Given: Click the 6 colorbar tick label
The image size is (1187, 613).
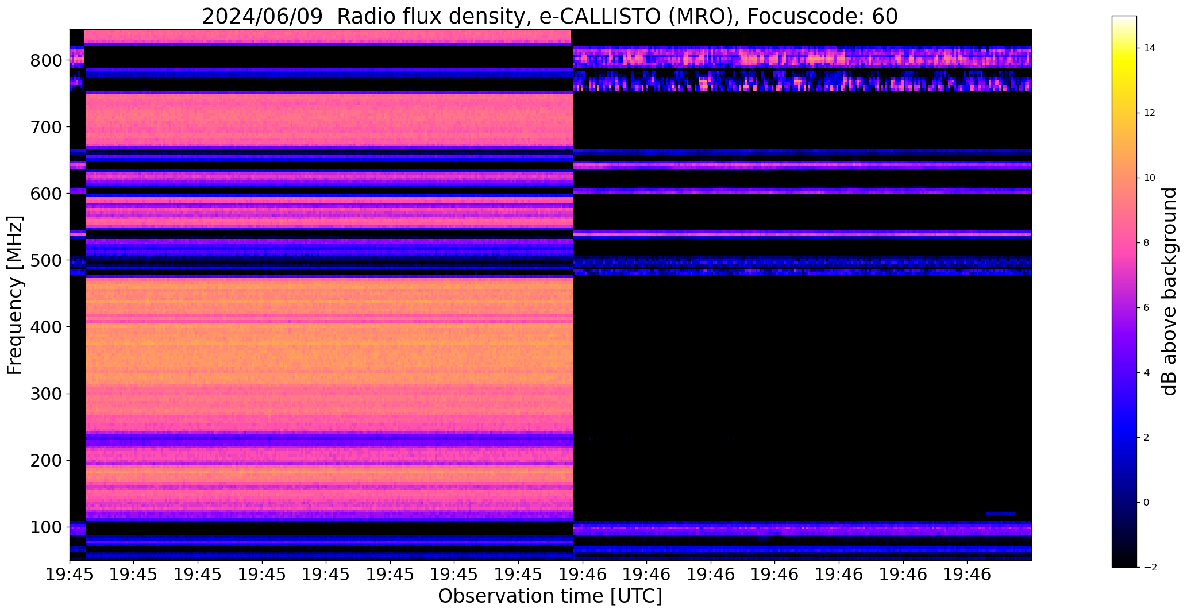Looking at the screenshot, I should [x=1147, y=308].
